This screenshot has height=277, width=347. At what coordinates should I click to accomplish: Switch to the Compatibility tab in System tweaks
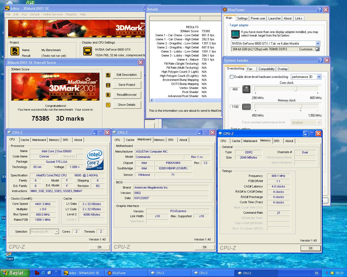(266, 69)
